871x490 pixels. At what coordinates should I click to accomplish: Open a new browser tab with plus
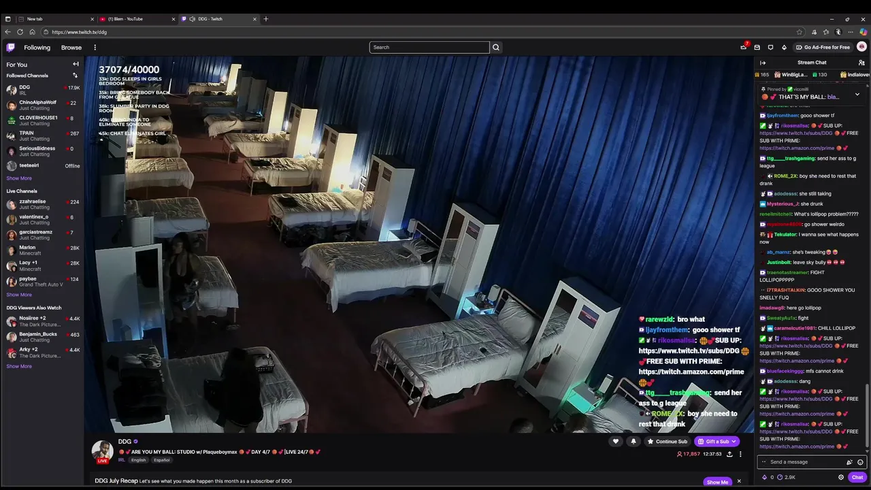coord(266,19)
